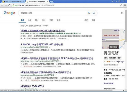
Task: Click the secure padlock icon in address bar
Action: click(13, 5)
